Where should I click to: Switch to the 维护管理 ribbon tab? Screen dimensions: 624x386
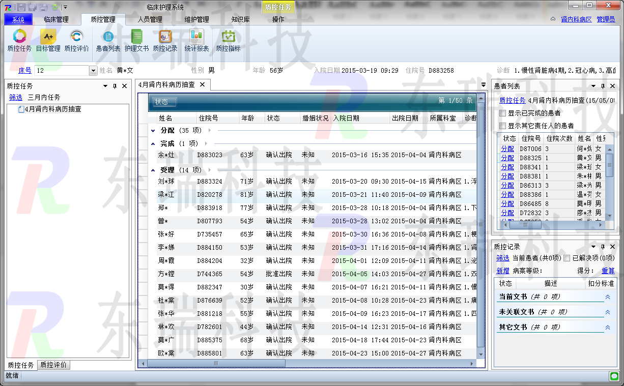[197, 20]
